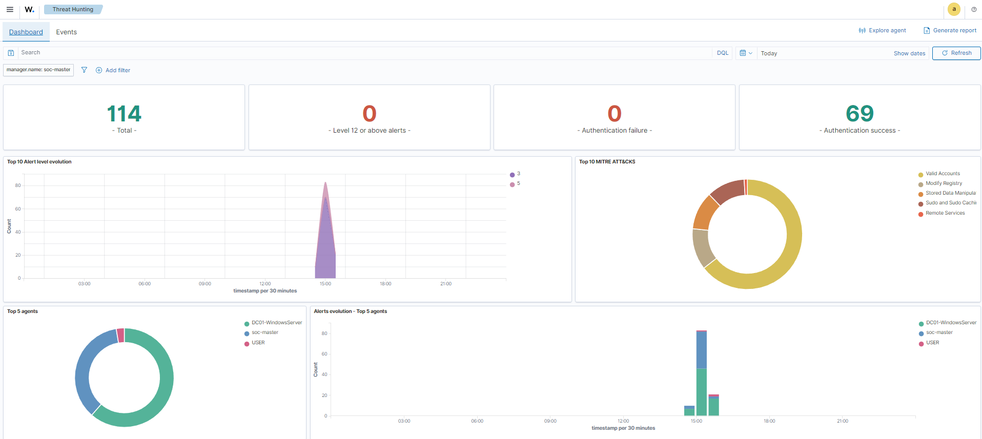Open the help icon in header
The image size is (982, 439).
974,9
